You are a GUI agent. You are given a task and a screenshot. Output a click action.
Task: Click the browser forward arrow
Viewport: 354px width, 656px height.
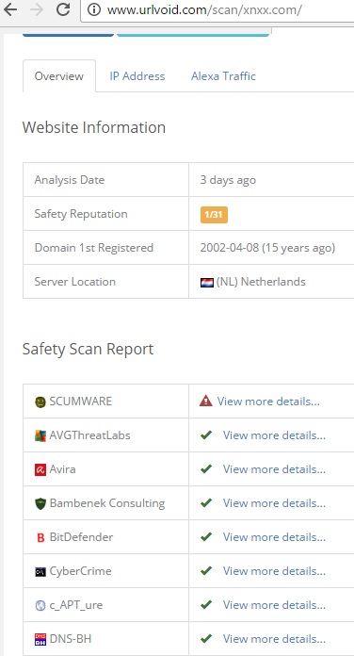[x=37, y=9]
